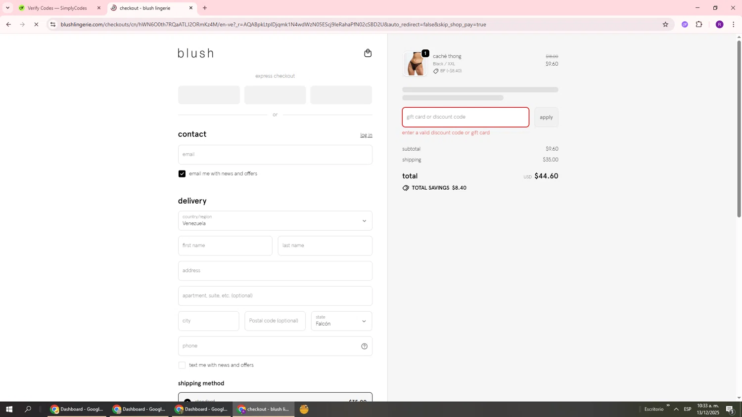Go back to the previous page
Screen dimensions: 742x417
click(8, 24)
